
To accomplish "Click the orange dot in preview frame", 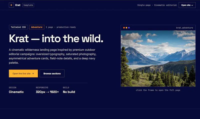I will click(x=124, y=28).
